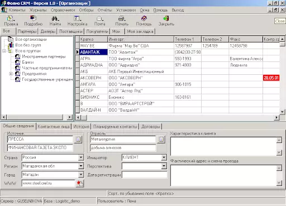The image size is (286, 206).
Task: Click the Почта mail icon
Action: click(99, 18)
